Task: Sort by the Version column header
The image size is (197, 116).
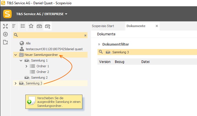Action: 105,62
